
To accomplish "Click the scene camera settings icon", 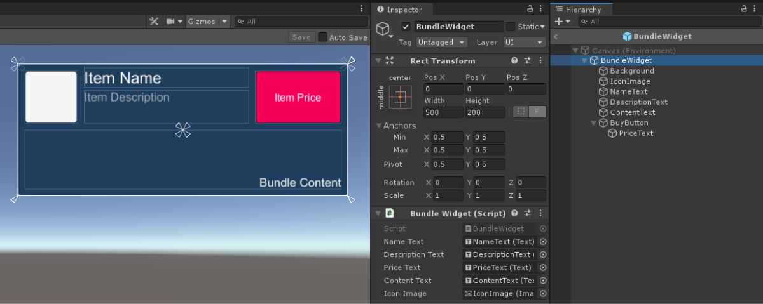I will [x=170, y=22].
